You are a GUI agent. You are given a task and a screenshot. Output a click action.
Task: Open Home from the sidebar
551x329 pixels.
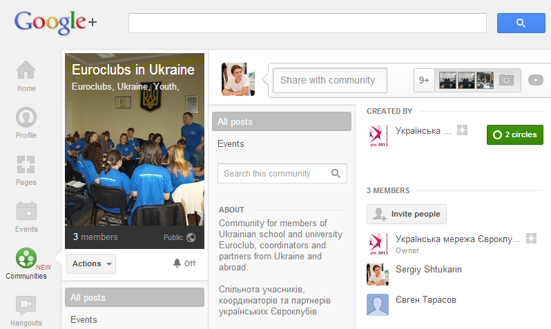(x=26, y=76)
